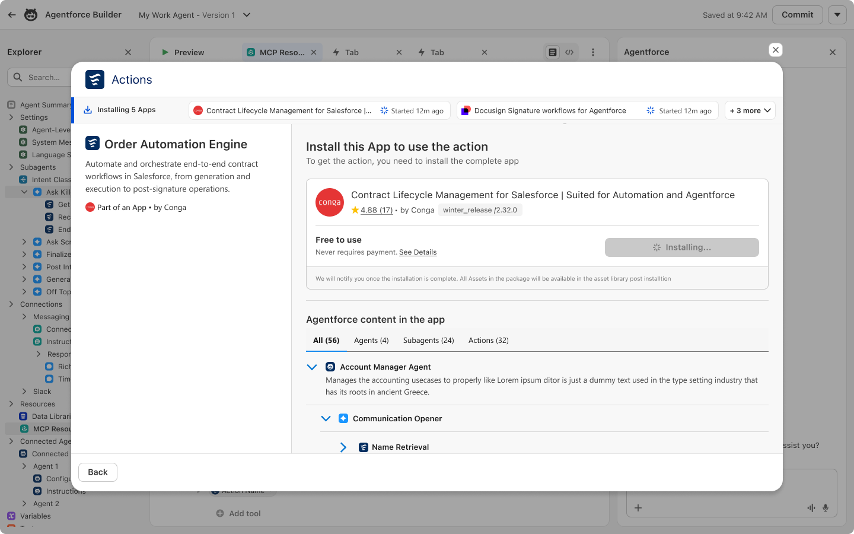Close the second Tab with lightning icon
The width and height of the screenshot is (854, 534).
[x=485, y=52]
